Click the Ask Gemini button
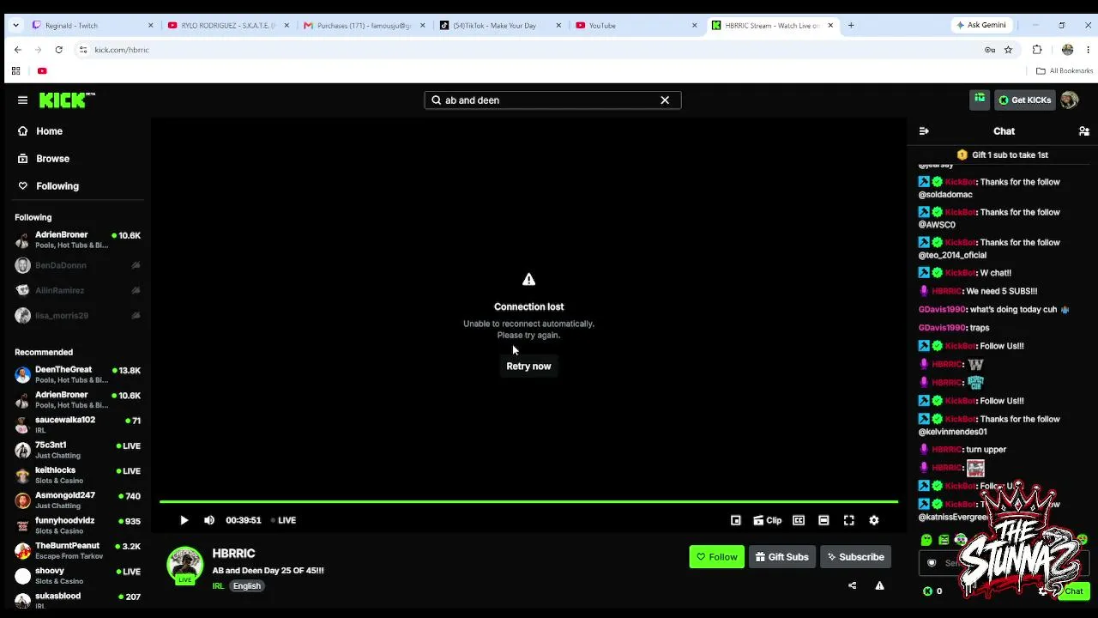Image resolution: width=1098 pixels, height=618 pixels. click(x=981, y=26)
